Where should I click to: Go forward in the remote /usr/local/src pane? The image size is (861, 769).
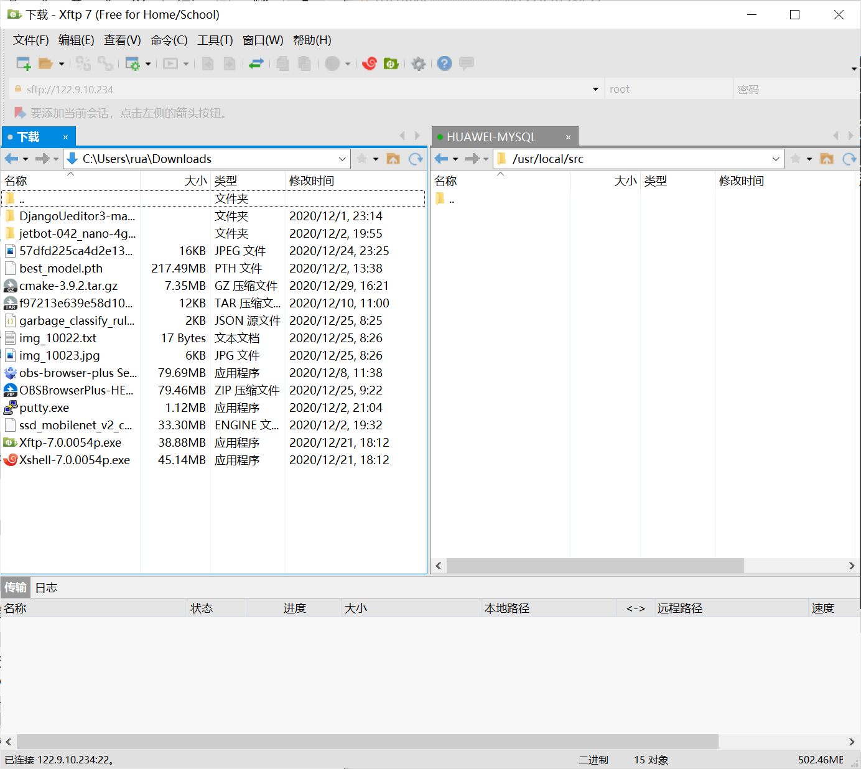coord(472,159)
